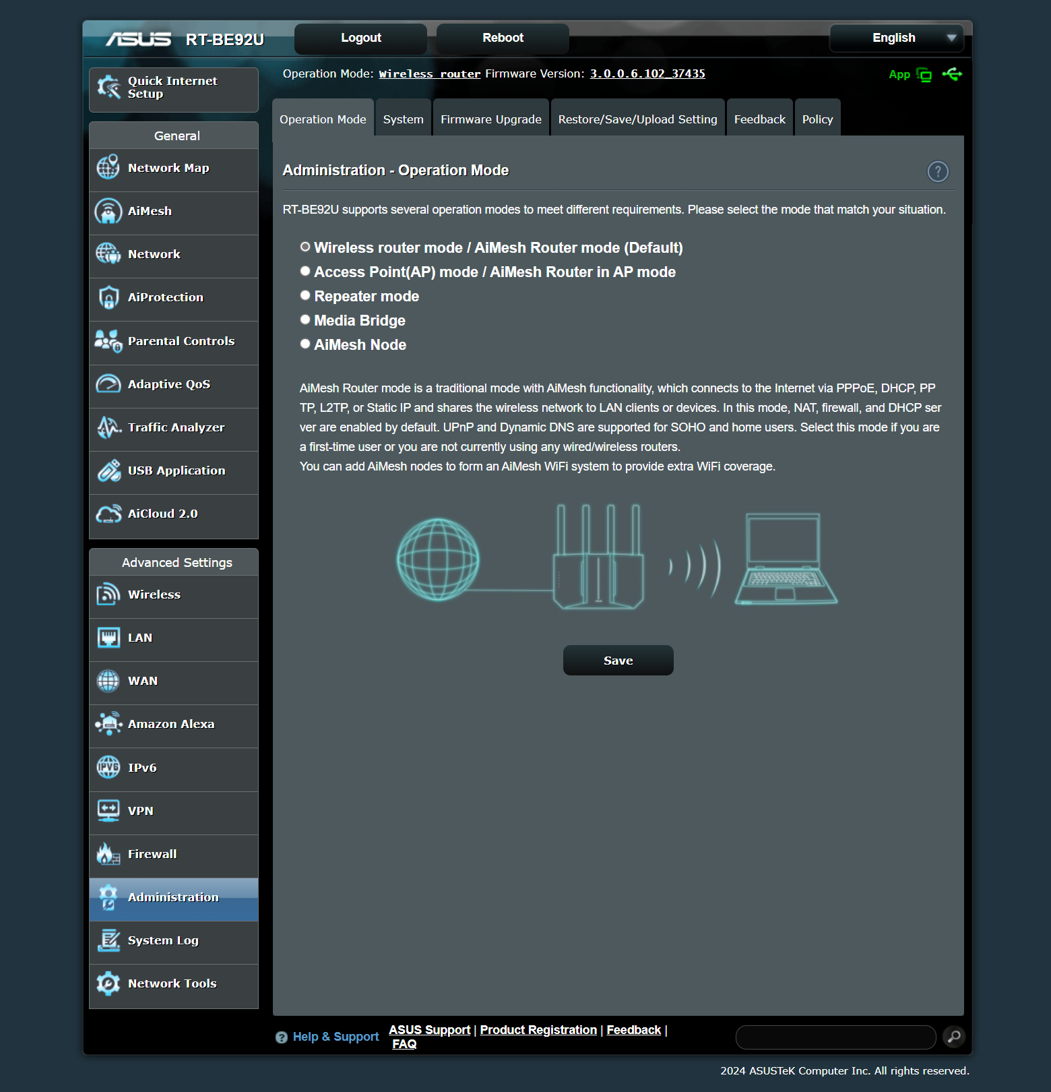Open the Product Registration link
The width and height of the screenshot is (1051, 1092).
pos(538,1030)
